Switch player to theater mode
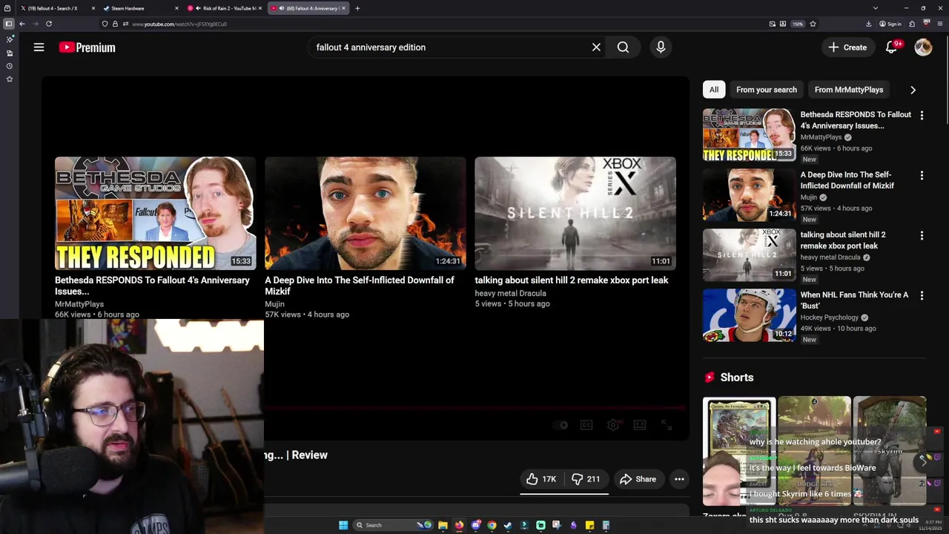The image size is (949, 534). click(x=640, y=425)
